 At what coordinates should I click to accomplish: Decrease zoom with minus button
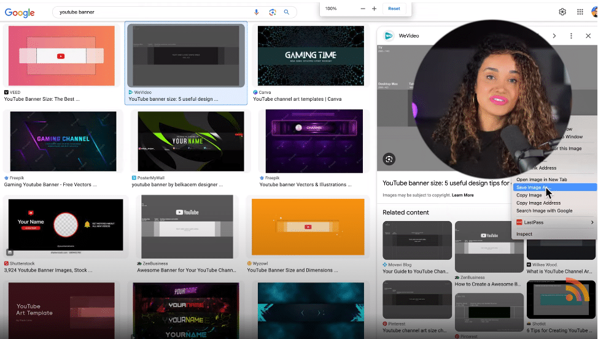coord(363,9)
